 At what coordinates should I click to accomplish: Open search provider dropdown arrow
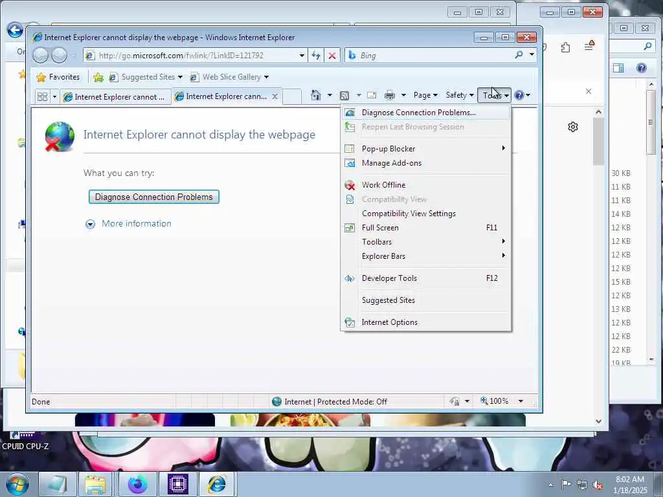click(x=532, y=55)
